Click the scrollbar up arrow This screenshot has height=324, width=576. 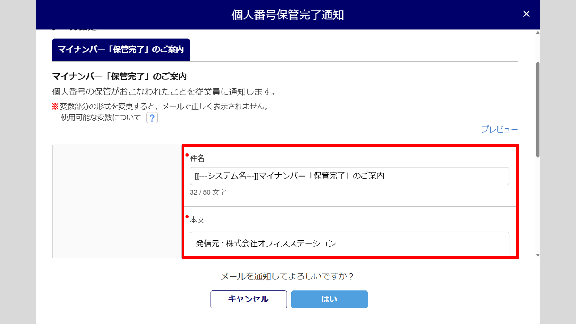point(538,33)
